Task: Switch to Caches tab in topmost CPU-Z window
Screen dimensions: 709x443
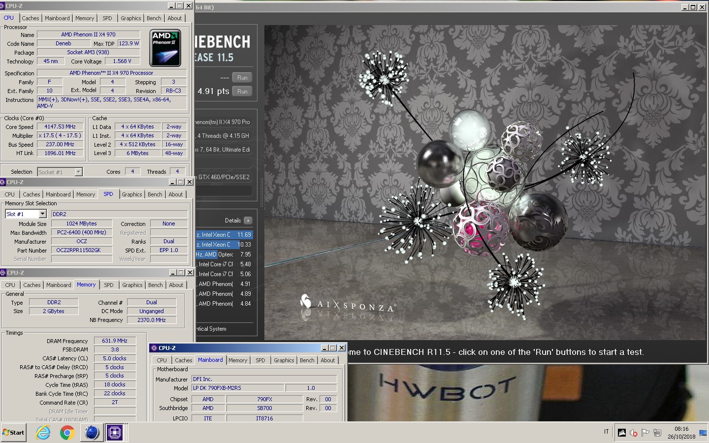Action: [x=31, y=18]
